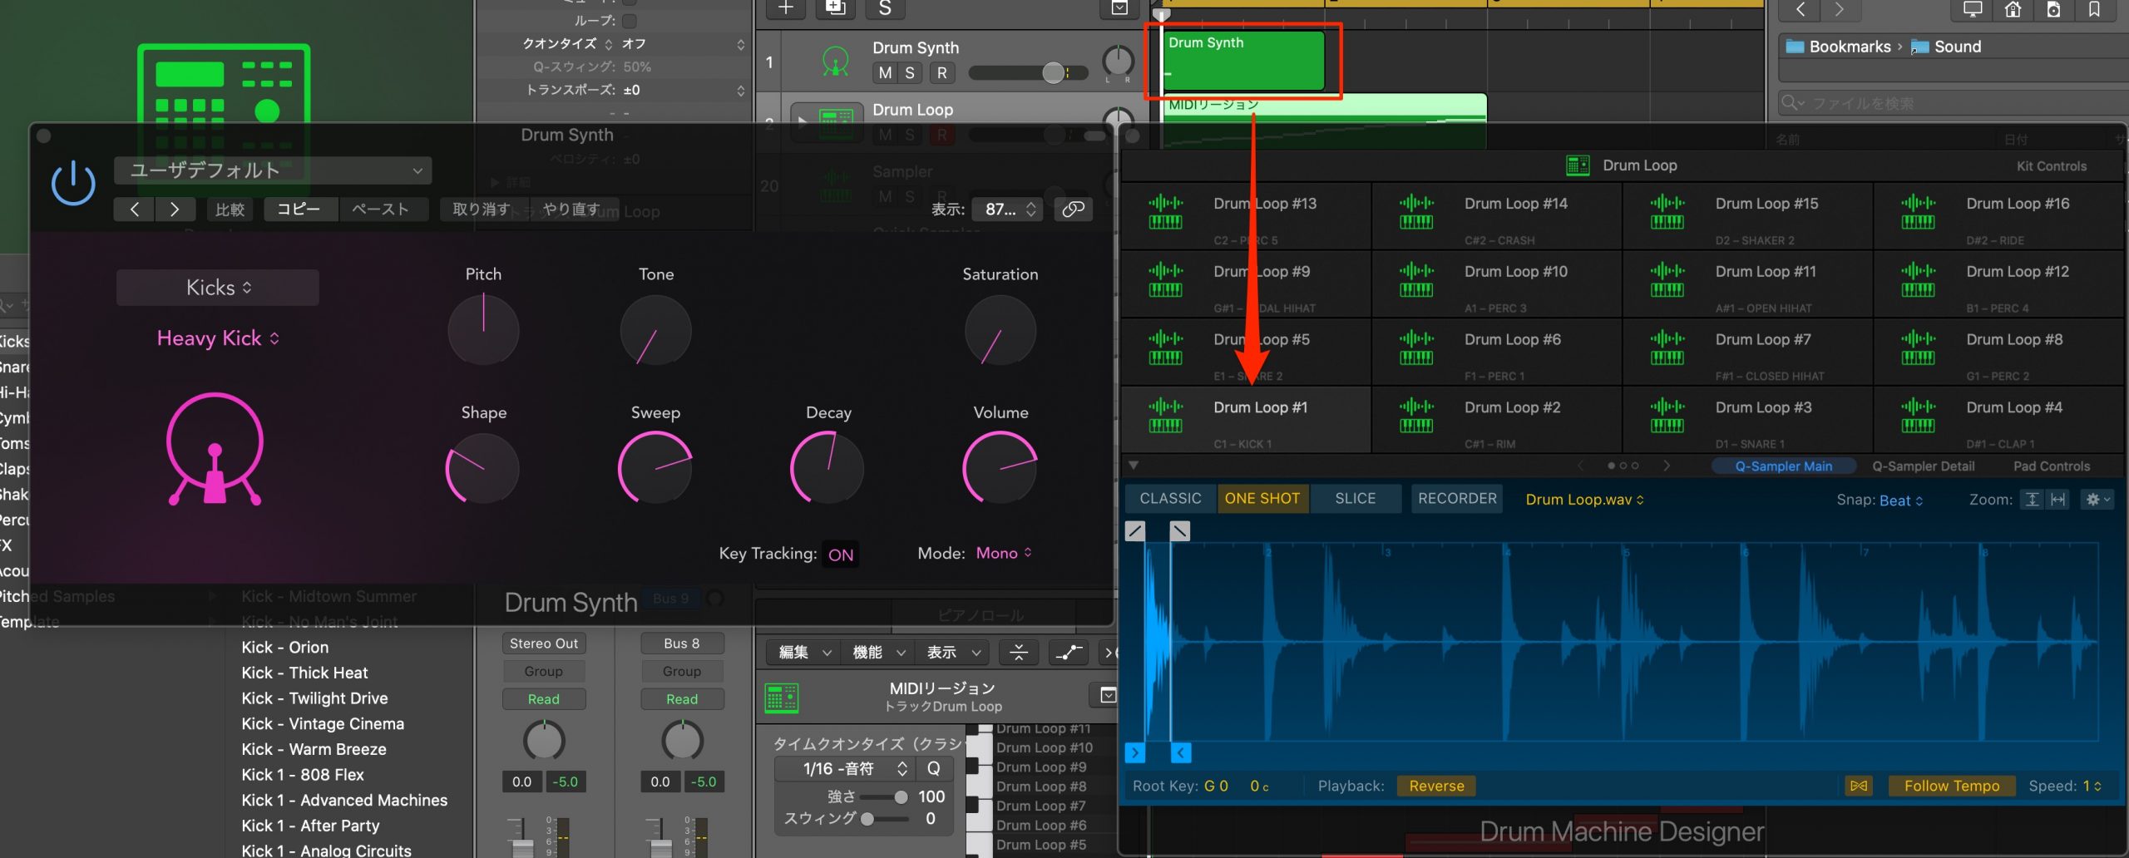The image size is (2129, 858).
Task: Open the Drum Loop.wav file menu
Action: point(1584,500)
